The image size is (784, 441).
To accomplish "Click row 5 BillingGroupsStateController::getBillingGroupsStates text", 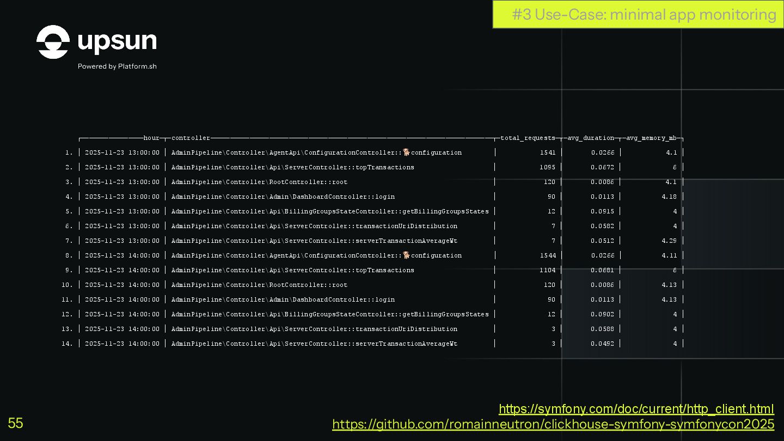I will point(330,211).
